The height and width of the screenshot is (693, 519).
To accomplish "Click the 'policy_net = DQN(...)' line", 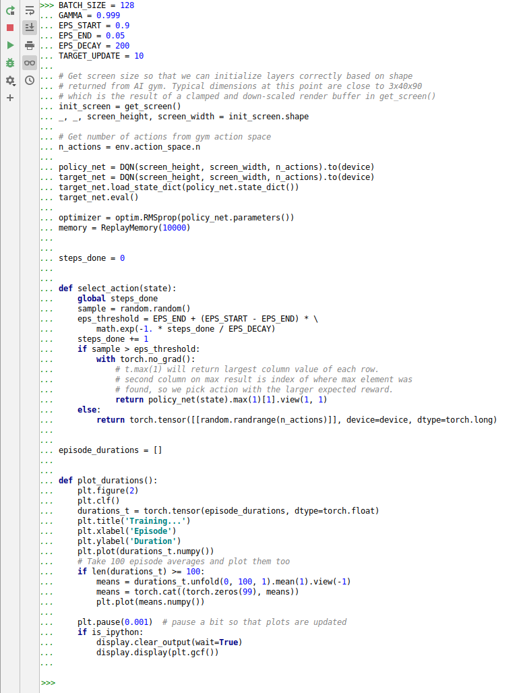I will 216,167.
